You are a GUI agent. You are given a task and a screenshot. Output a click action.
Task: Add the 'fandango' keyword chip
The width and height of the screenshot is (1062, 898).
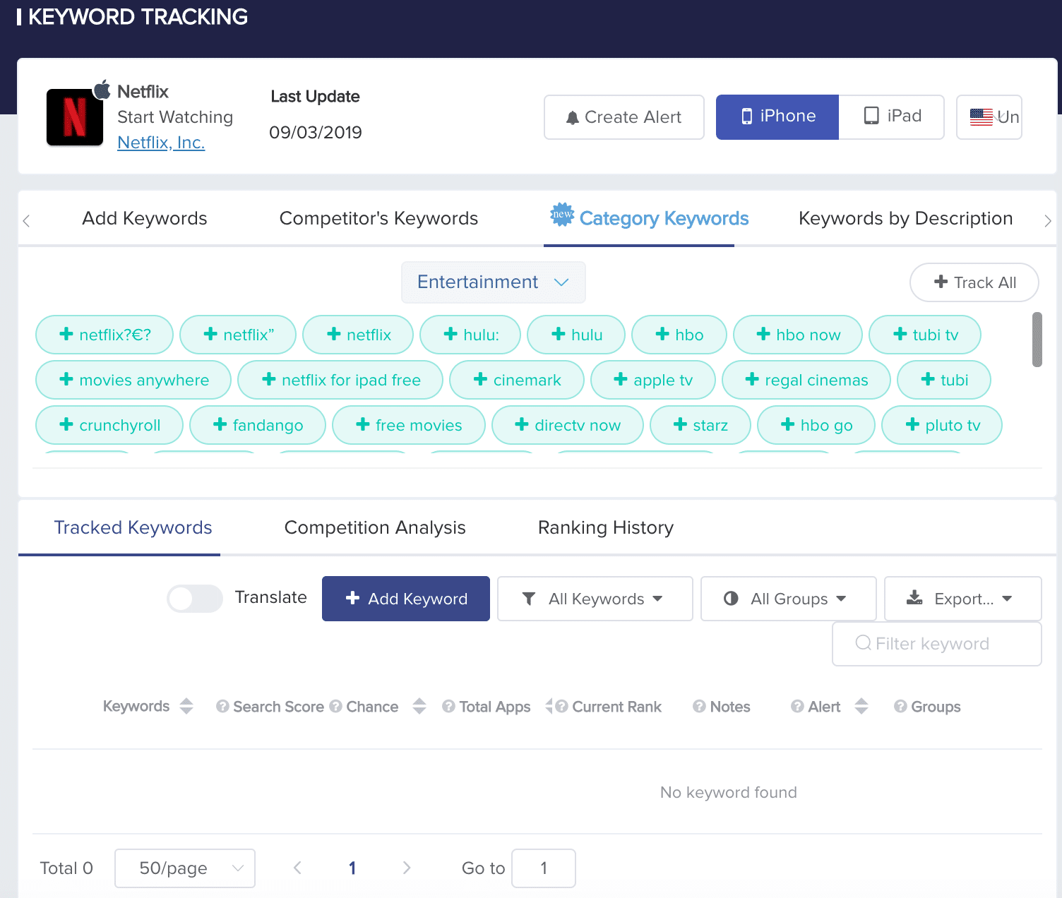tap(258, 425)
